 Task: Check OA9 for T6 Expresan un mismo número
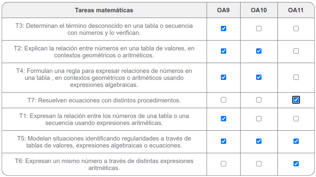223,164
